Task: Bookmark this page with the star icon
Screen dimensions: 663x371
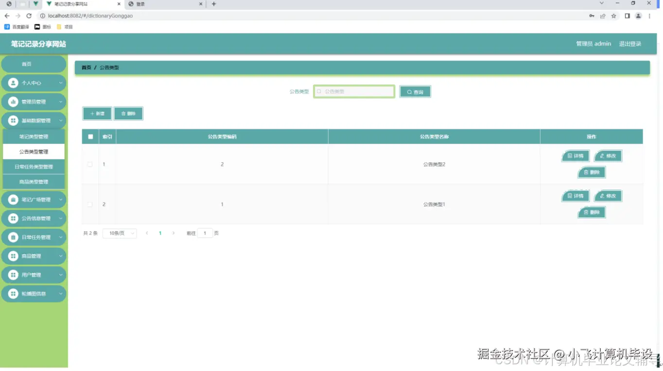Action: point(614,16)
